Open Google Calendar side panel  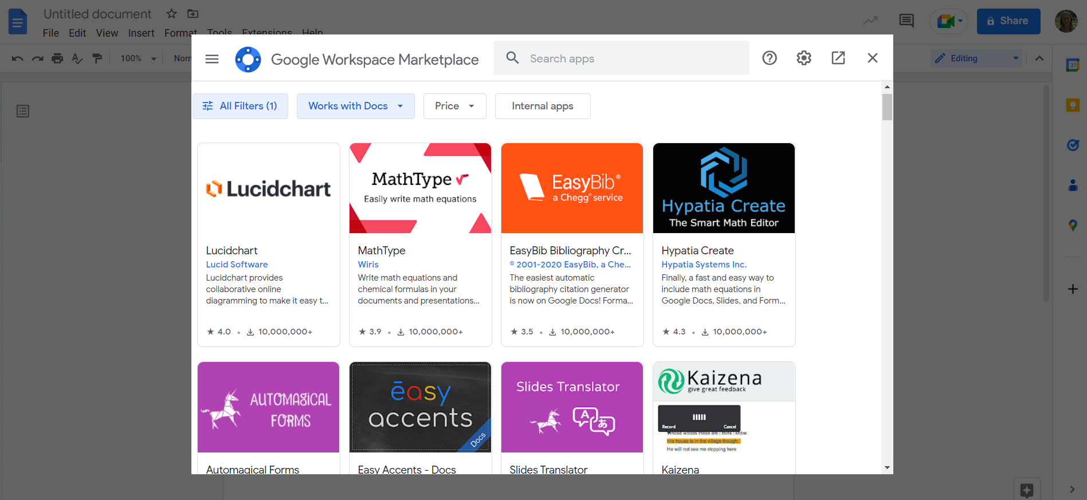[x=1073, y=65]
